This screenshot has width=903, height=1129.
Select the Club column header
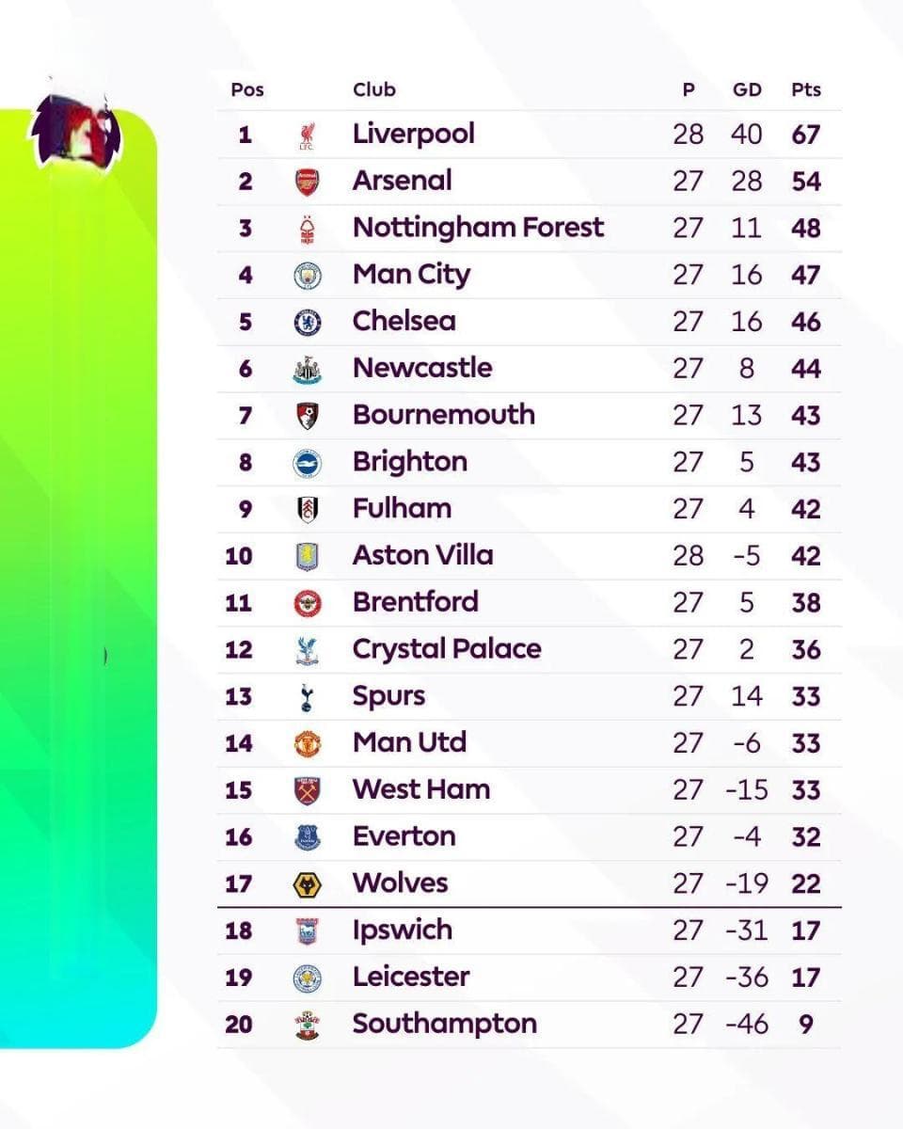[x=374, y=90]
